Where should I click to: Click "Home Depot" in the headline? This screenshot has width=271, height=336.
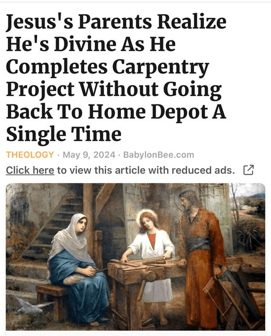[148, 112]
